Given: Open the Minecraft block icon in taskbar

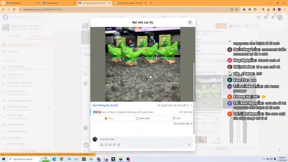Looking at the screenshot, I should pos(121,159).
